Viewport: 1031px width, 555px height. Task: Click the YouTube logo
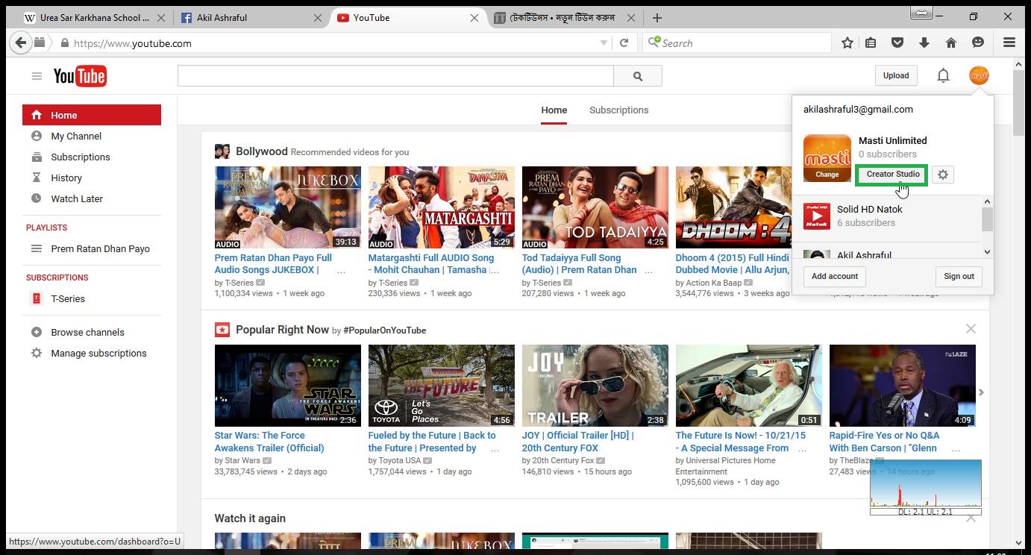point(80,76)
